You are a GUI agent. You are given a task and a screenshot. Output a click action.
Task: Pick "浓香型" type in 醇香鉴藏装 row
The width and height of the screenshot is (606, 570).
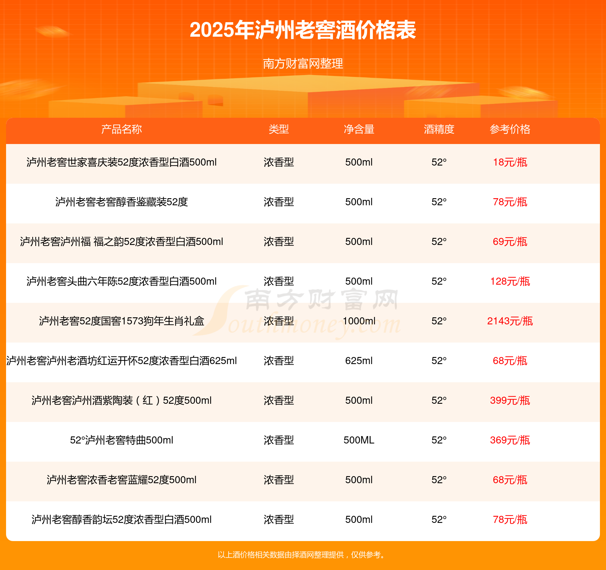[x=279, y=202]
